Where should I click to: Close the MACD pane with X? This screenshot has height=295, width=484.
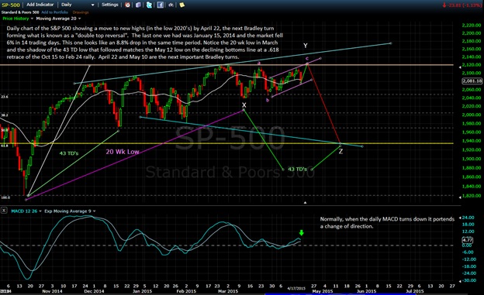tap(4, 211)
